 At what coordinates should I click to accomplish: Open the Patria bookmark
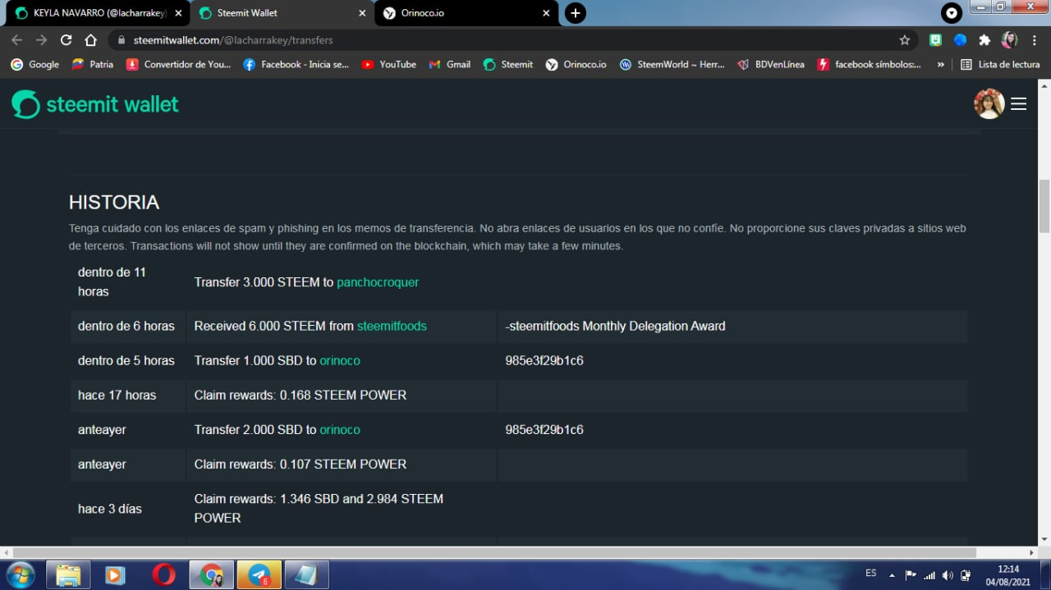(x=92, y=64)
